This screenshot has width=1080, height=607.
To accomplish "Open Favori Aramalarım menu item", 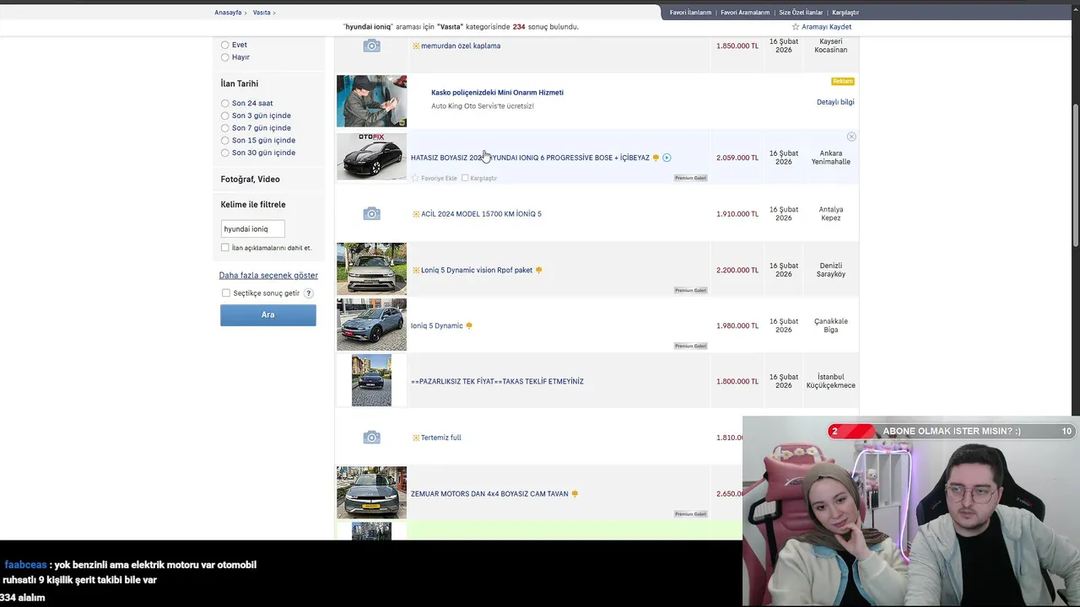I will coord(745,13).
